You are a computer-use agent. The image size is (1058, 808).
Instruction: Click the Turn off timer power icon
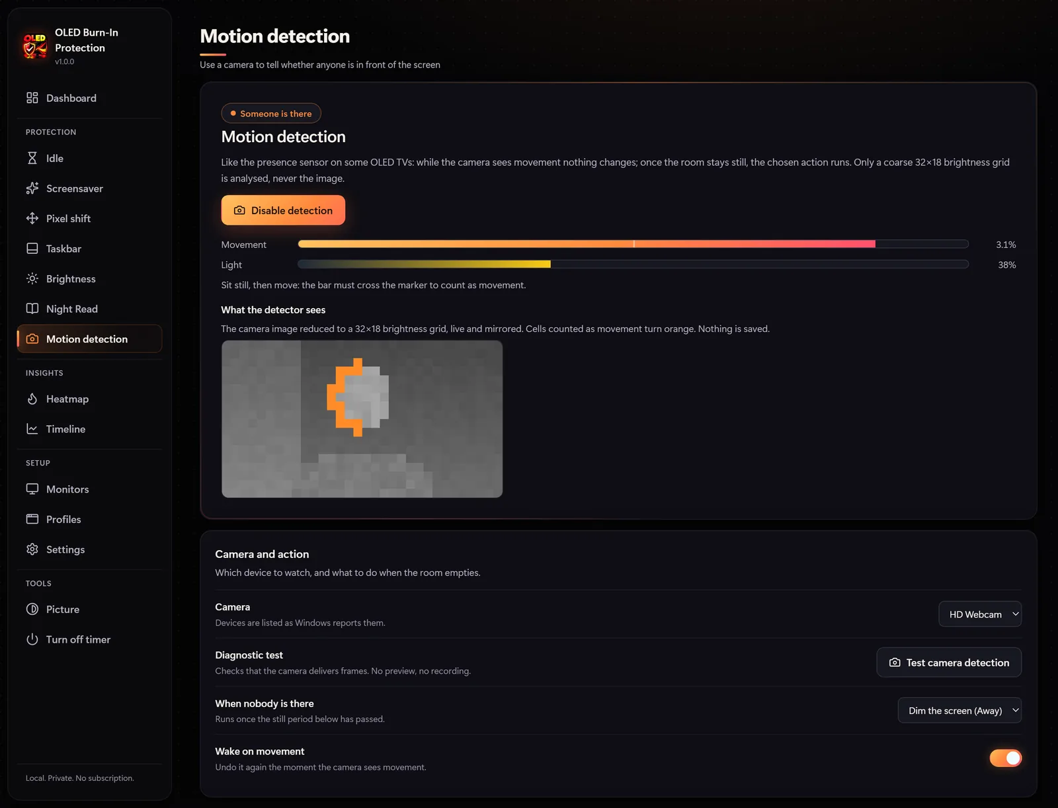(32, 639)
